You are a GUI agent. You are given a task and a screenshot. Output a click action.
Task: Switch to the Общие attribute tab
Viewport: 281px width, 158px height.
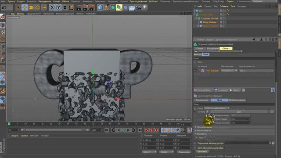coord(200,48)
